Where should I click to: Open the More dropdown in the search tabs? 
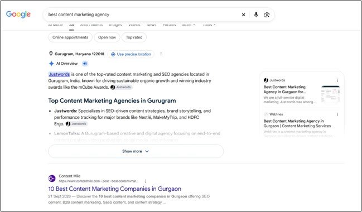pos(189,25)
